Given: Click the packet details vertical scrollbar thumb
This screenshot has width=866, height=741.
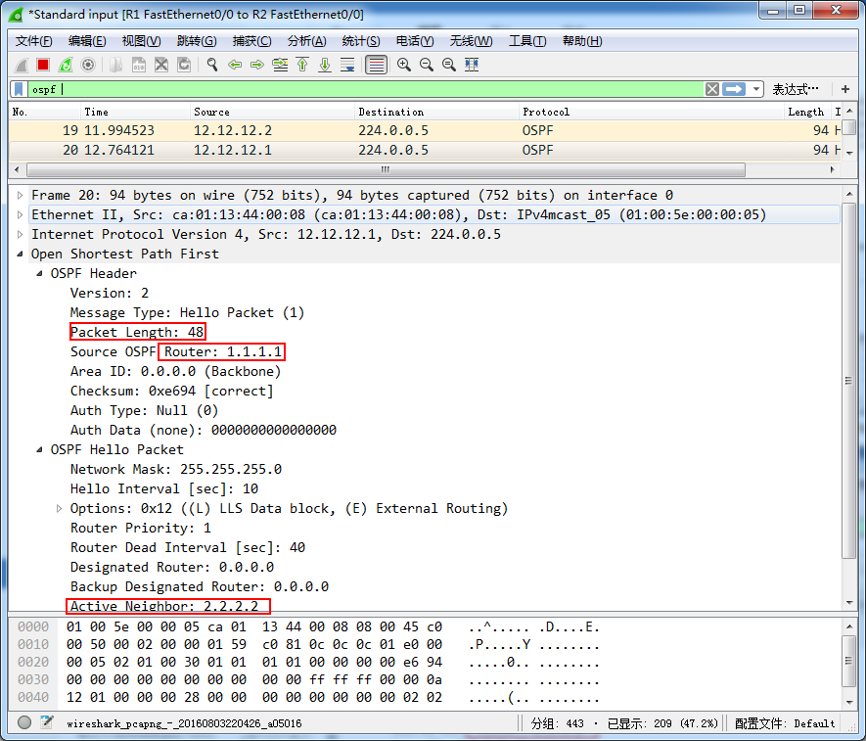Looking at the screenshot, I should coord(848,381).
